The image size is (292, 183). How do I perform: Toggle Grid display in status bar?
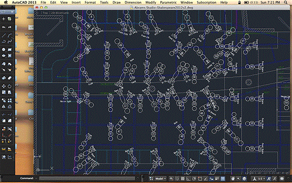[x=183, y=179]
